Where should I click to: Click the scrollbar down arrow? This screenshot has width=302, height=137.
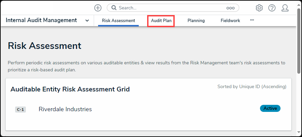coord(299,134)
